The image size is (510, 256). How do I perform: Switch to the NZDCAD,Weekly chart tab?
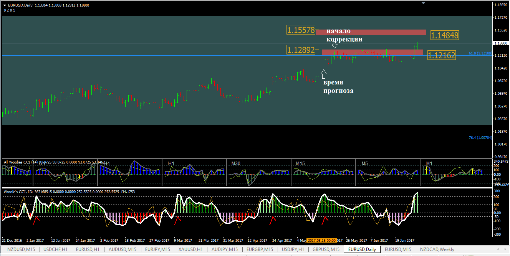437,249
